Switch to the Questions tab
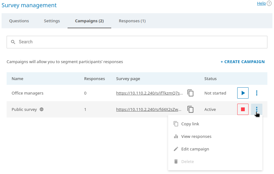Viewport: 274px width, 174px height. [19, 21]
